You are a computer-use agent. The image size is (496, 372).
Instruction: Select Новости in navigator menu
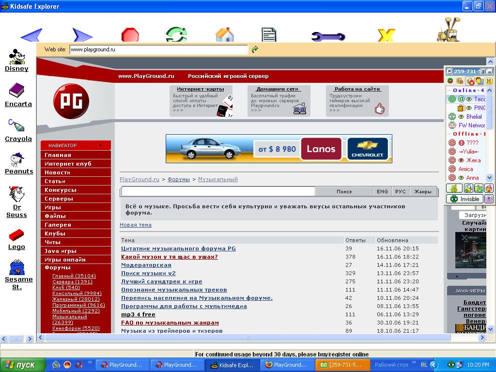(58, 172)
